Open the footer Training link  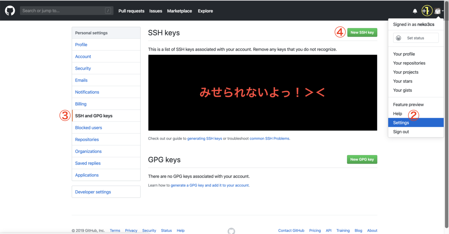[343, 231]
